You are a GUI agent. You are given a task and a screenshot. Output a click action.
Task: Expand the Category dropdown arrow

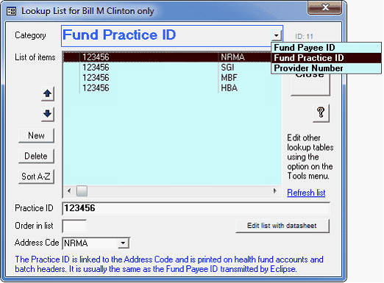pyautogui.click(x=277, y=35)
